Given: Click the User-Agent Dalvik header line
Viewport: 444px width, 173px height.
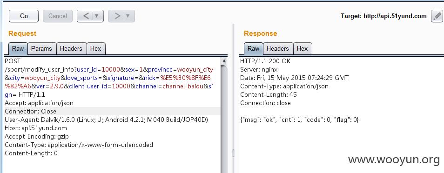Looking at the screenshot, I should click(x=107, y=120).
